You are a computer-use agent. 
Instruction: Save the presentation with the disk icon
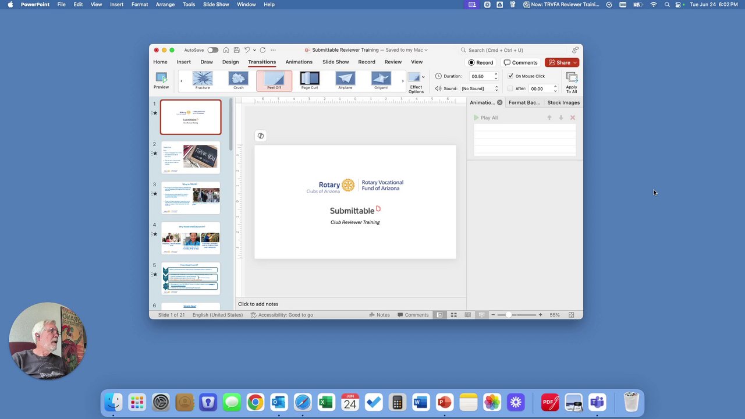236,50
